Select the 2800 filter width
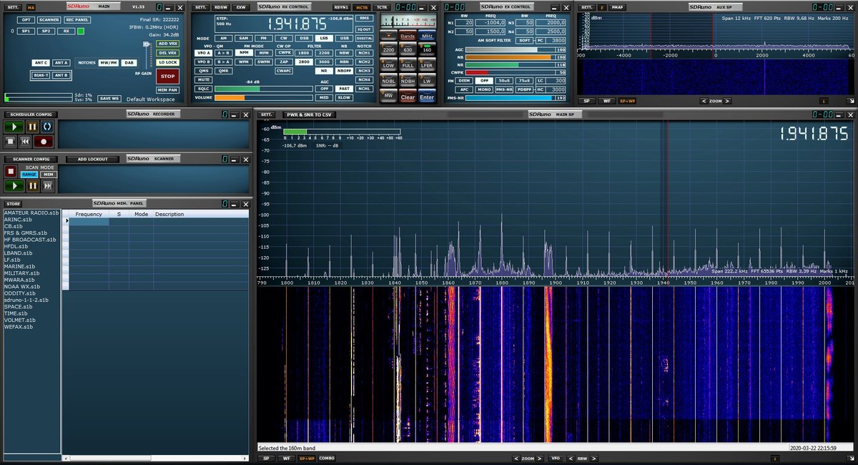 click(x=304, y=62)
